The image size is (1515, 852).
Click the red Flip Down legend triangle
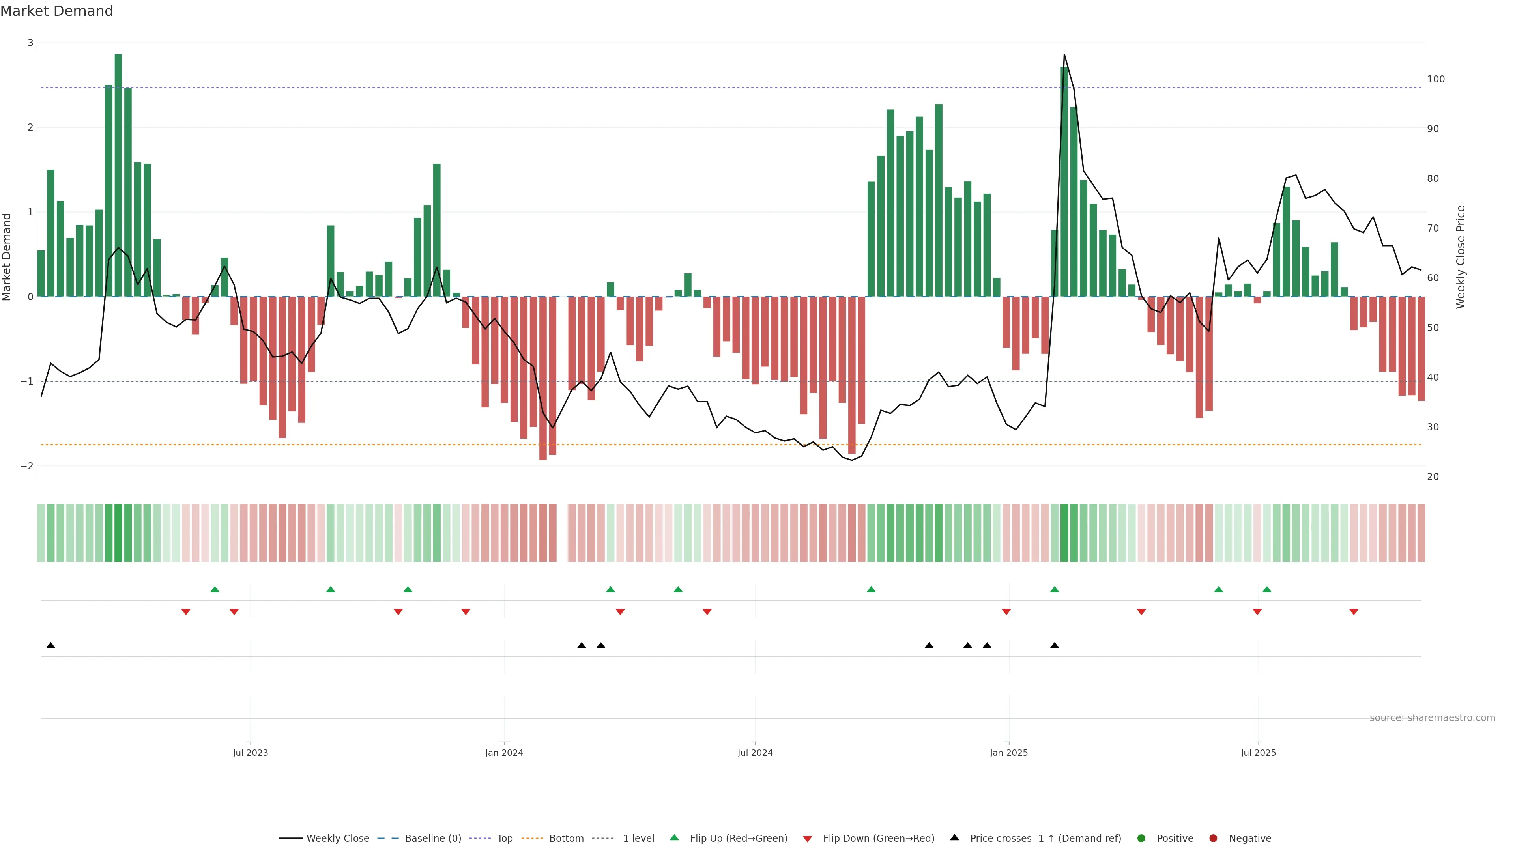pos(808,839)
